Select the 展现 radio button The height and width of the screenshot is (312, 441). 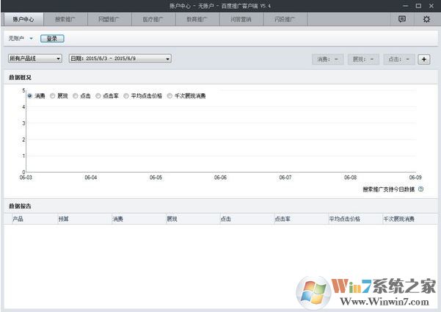coord(53,95)
